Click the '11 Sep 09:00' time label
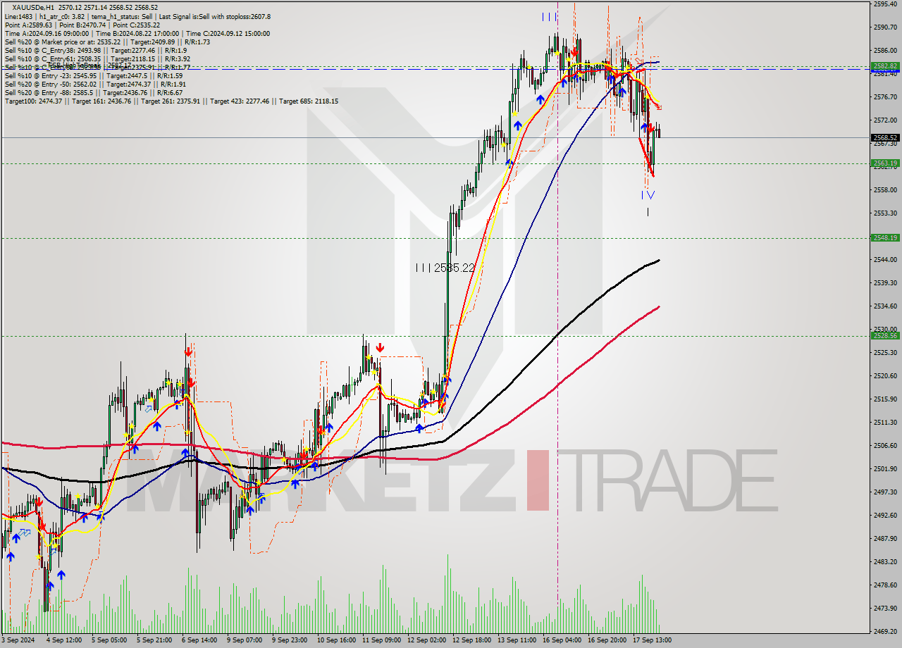This screenshot has height=648, width=902. pyautogui.click(x=381, y=640)
